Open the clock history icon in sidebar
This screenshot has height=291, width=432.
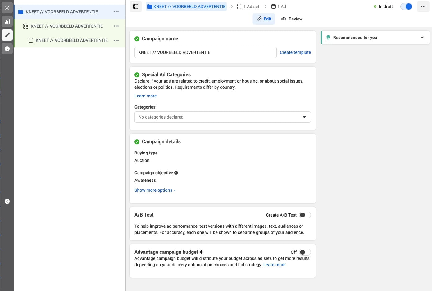[7, 49]
